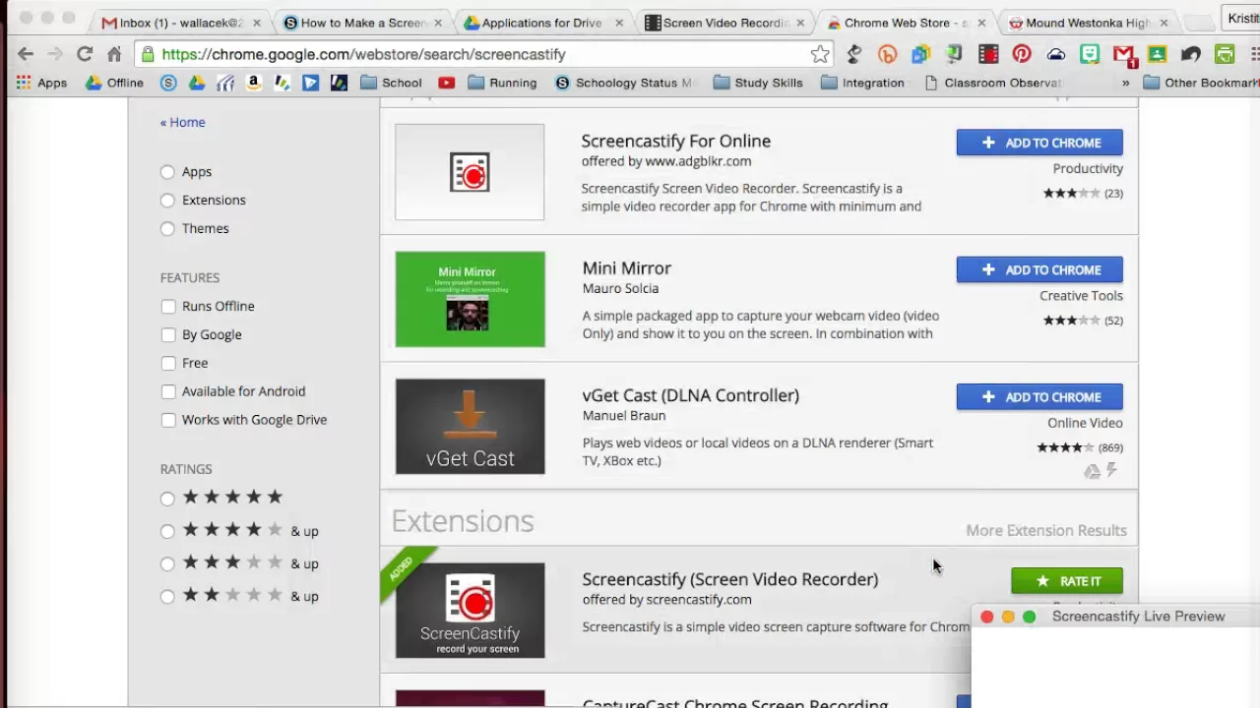Click the Screencastify For Online app thumbnail
The width and height of the screenshot is (1260, 708).
(470, 172)
